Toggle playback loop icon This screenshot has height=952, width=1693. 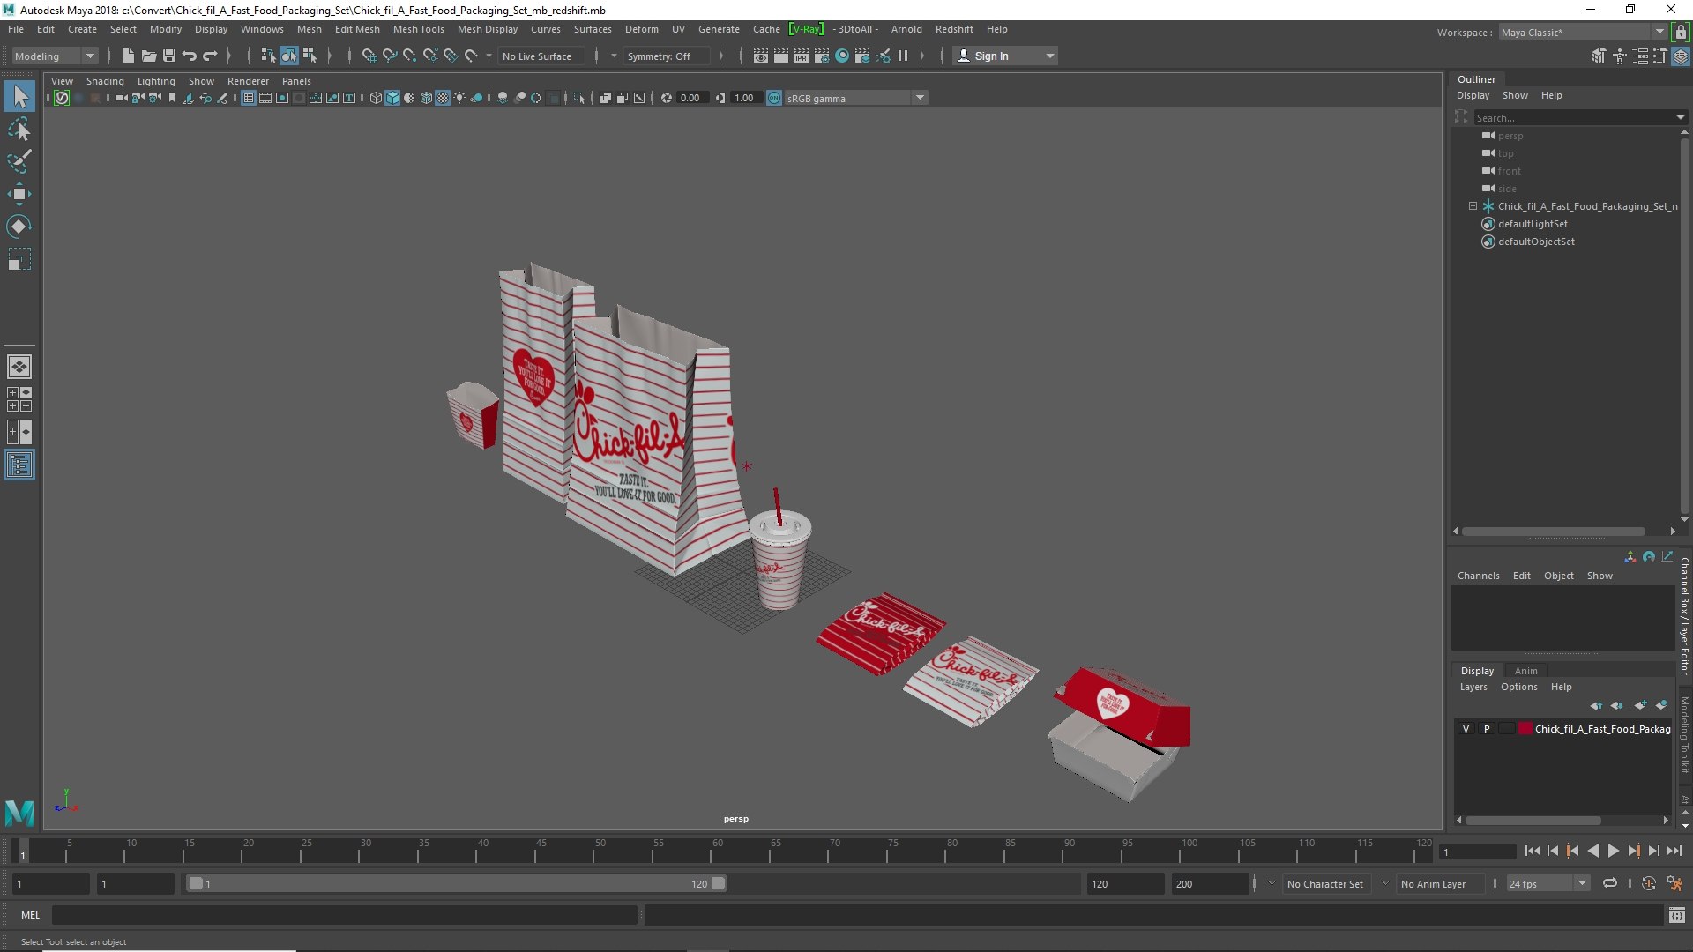point(1610,883)
